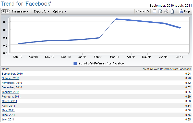Viewport: 193px width, 123px height.
Task: Click the Help document icon
Action: [x=181, y=11]
